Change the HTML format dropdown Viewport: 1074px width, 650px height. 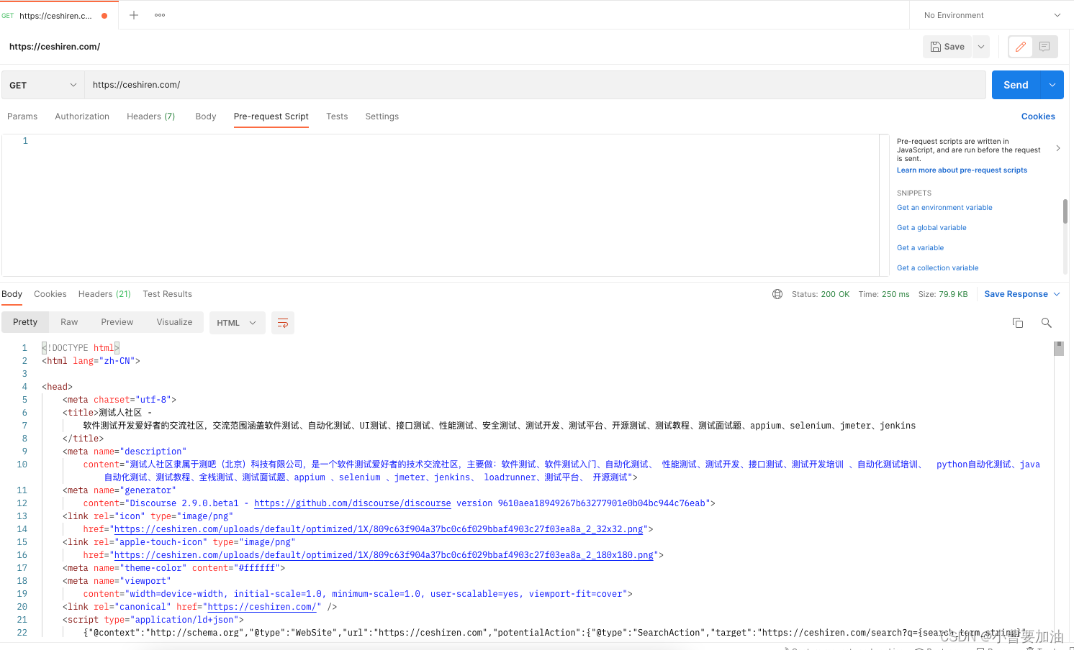tap(237, 323)
